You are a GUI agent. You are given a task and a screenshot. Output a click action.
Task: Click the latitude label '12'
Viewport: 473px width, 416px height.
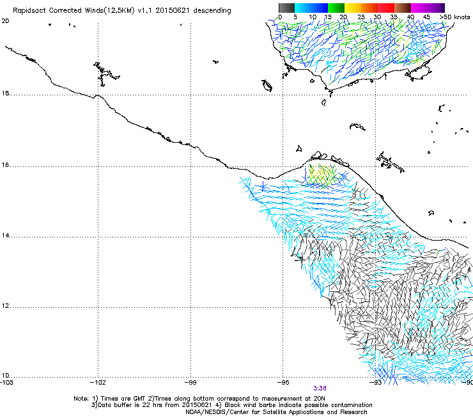click(x=5, y=306)
